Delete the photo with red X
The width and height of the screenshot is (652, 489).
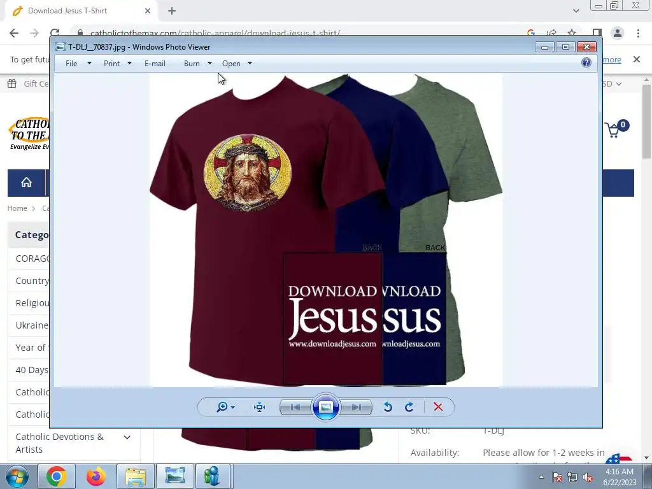438,407
